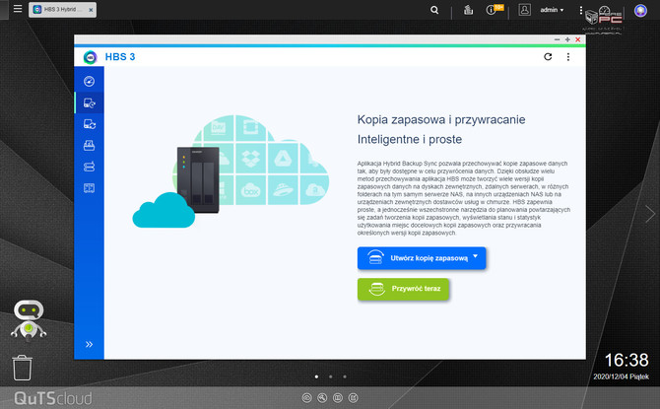Screen dimensions: 660x409
Task: Click second bottom dock utility icon
Action: tap(322, 397)
